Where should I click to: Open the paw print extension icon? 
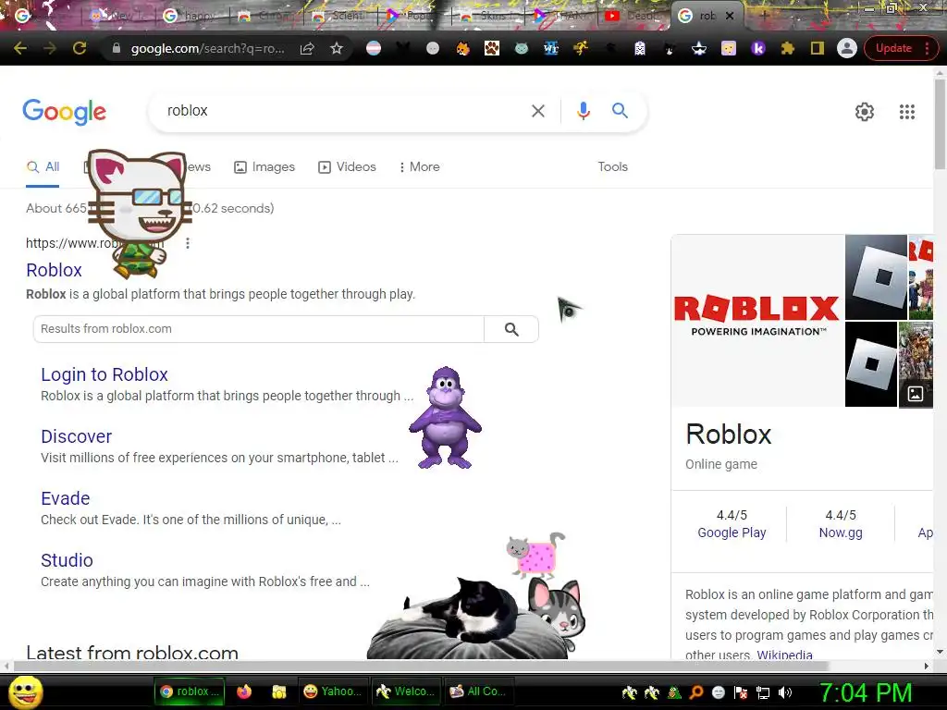pyautogui.click(x=492, y=48)
